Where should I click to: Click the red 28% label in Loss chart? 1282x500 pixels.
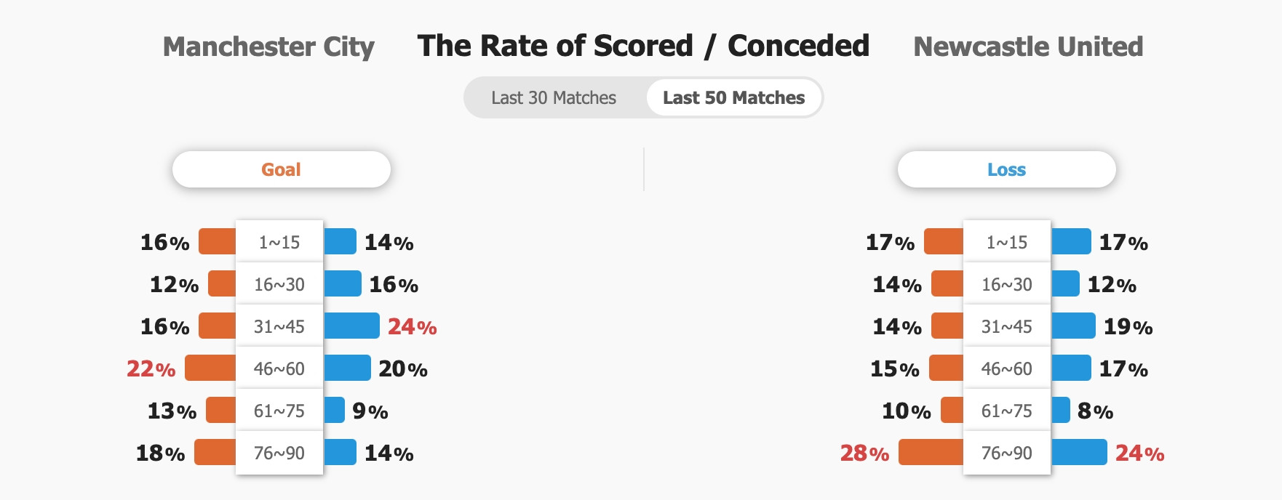(865, 453)
